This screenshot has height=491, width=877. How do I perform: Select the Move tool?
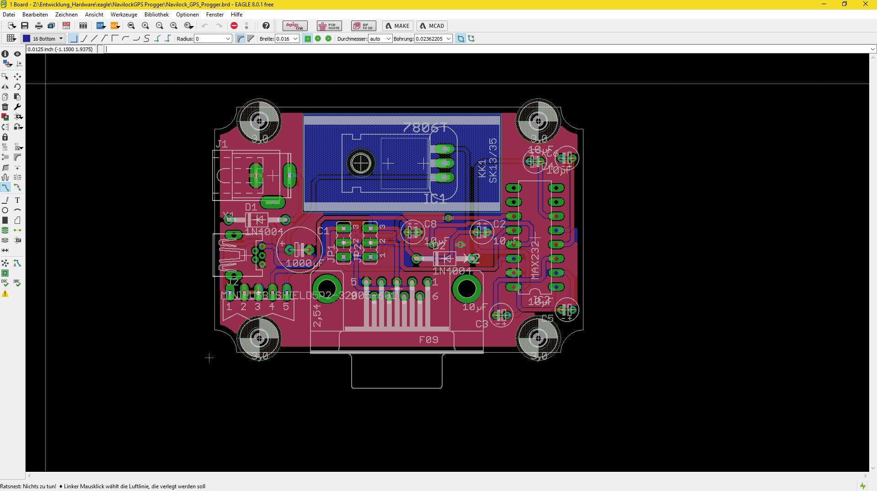(x=17, y=76)
